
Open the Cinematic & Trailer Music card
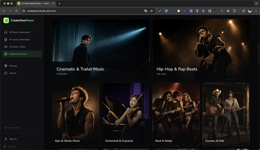[x=101, y=49]
